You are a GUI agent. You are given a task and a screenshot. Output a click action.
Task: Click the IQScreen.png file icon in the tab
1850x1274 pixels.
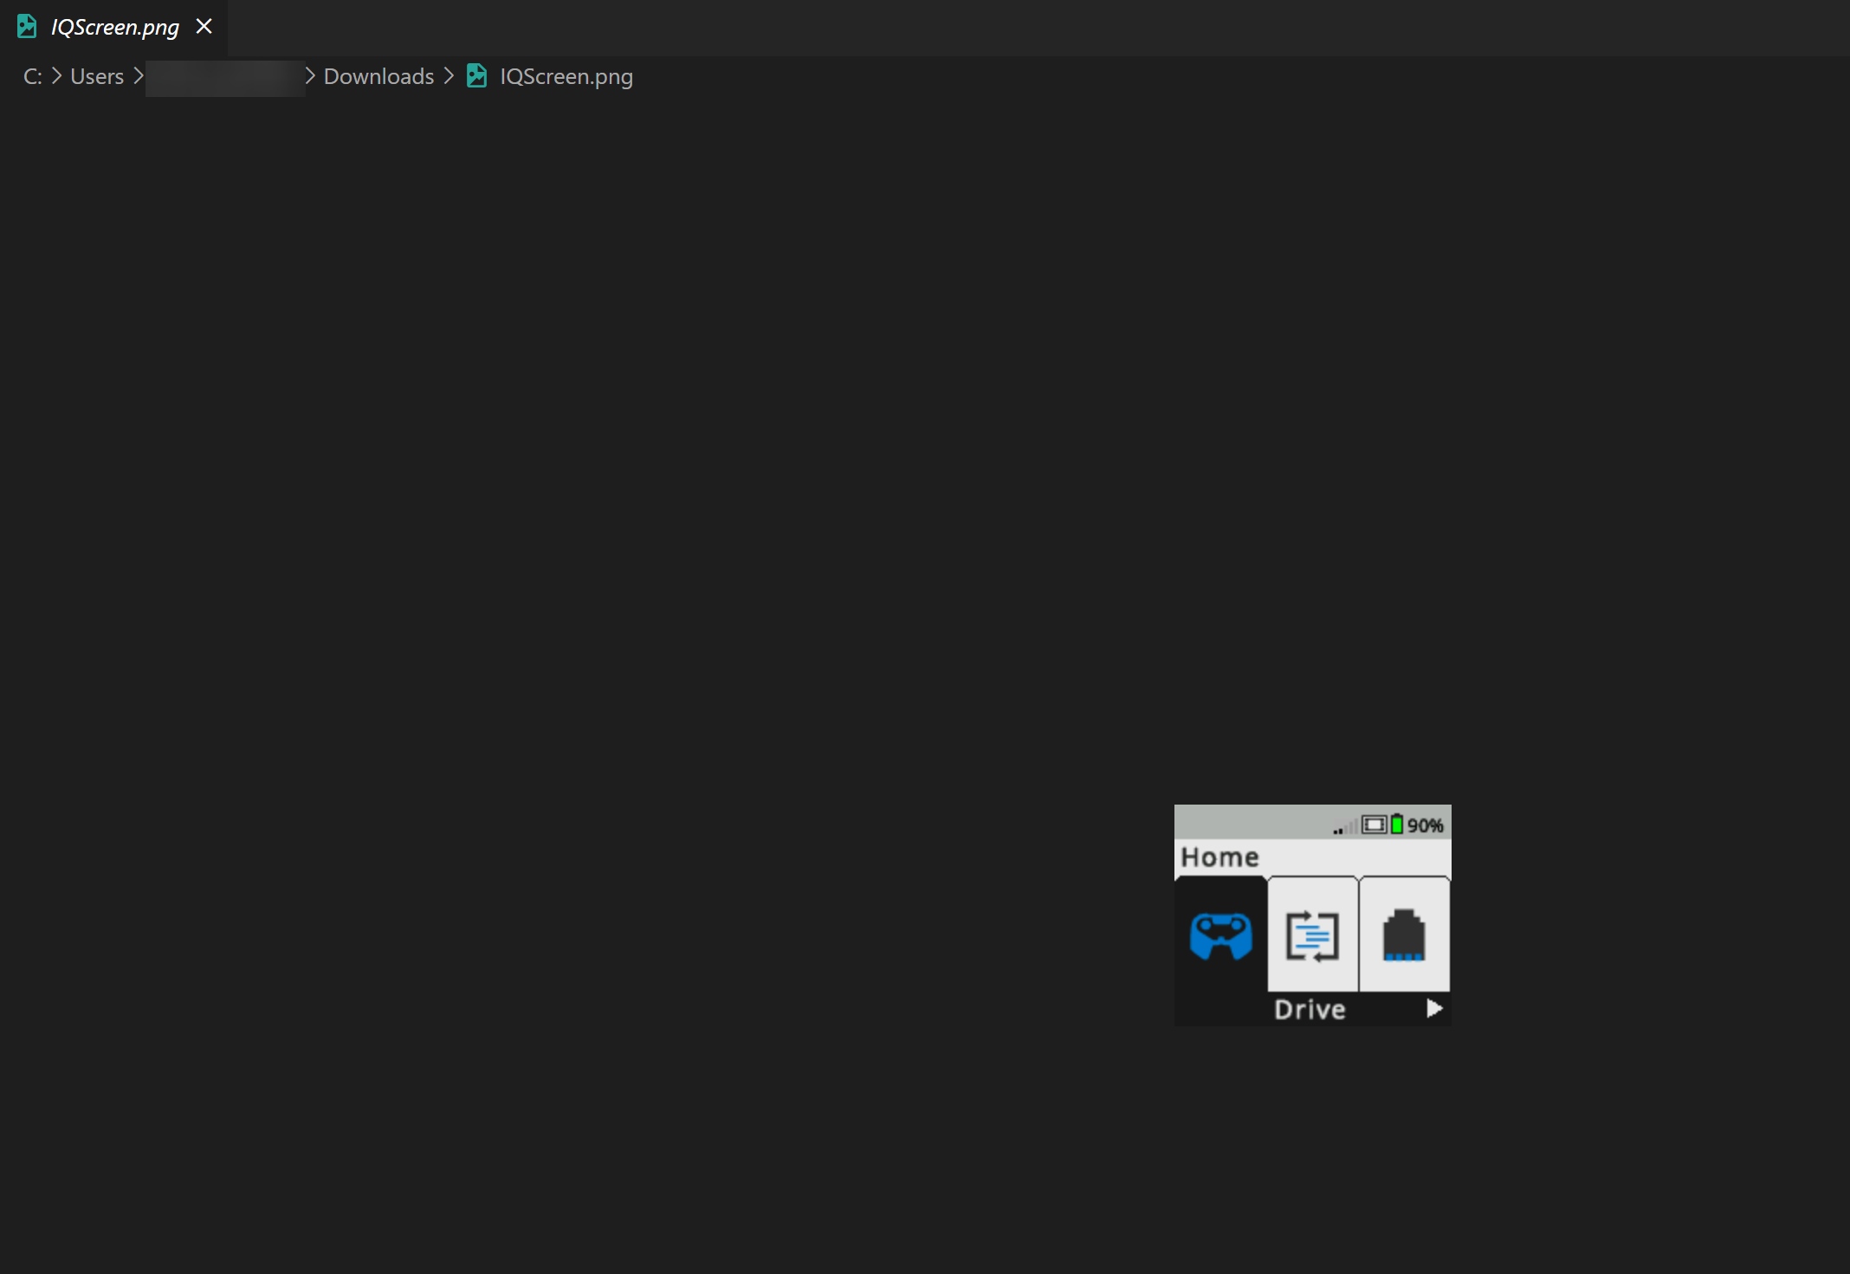pyautogui.click(x=26, y=26)
